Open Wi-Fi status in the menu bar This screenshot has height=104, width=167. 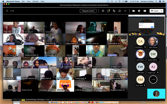119,1
